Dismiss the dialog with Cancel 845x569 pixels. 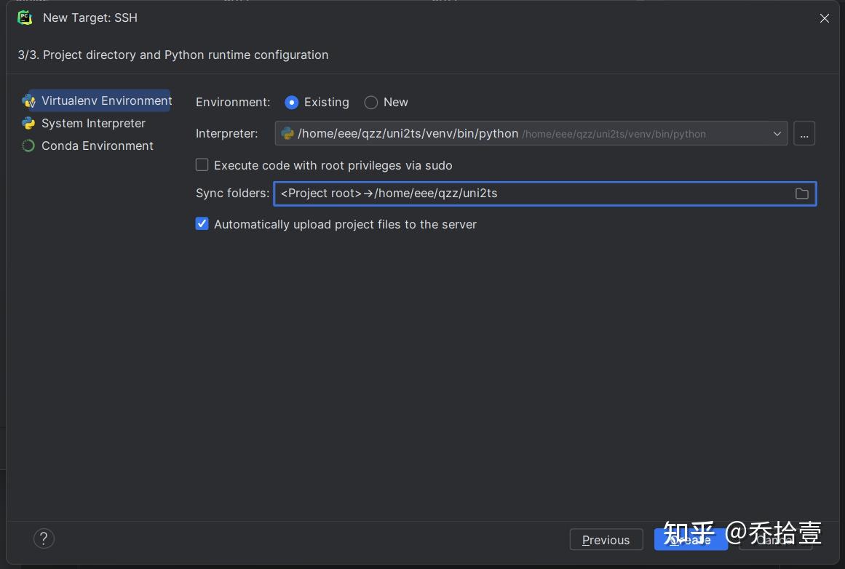(x=774, y=539)
